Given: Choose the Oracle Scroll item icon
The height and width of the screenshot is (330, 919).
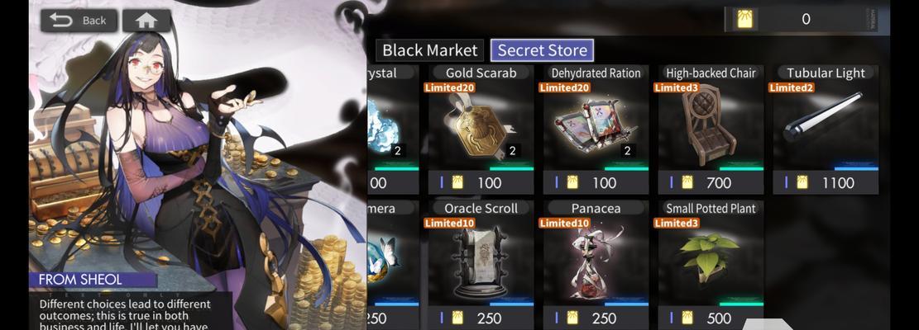Looking at the screenshot, I should (481, 262).
